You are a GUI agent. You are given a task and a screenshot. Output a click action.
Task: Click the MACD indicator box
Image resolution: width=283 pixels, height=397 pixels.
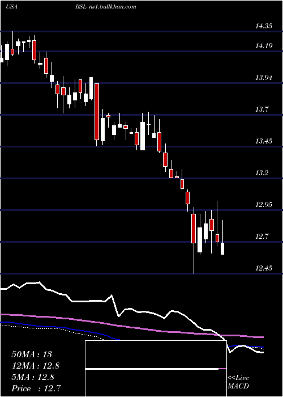tap(156, 369)
